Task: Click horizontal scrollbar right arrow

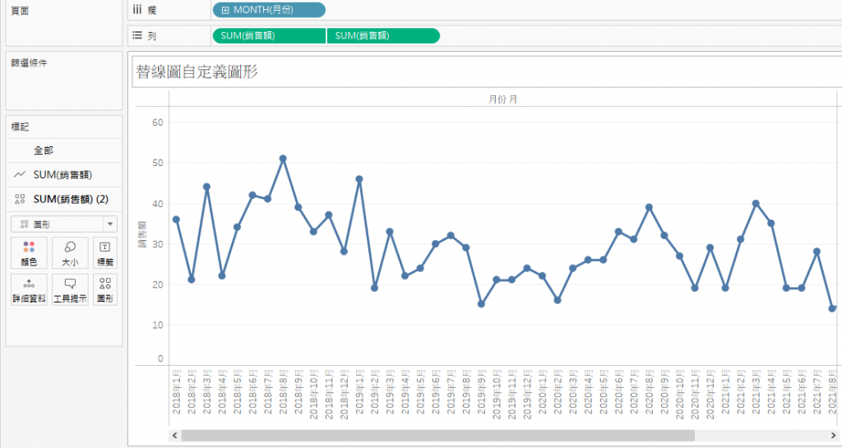Action: 834,435
